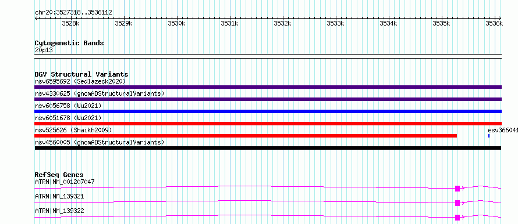The height and width of the screenshot is (224, 518).
Task: Click the purple bar under nsv4330625
Action: click(268, 99)
